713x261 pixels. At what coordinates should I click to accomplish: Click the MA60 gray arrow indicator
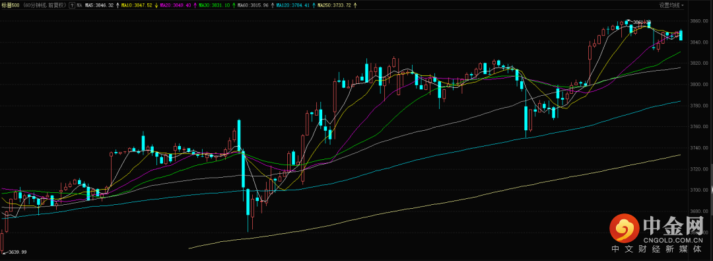pyautogui.click(x=273, y=5)
